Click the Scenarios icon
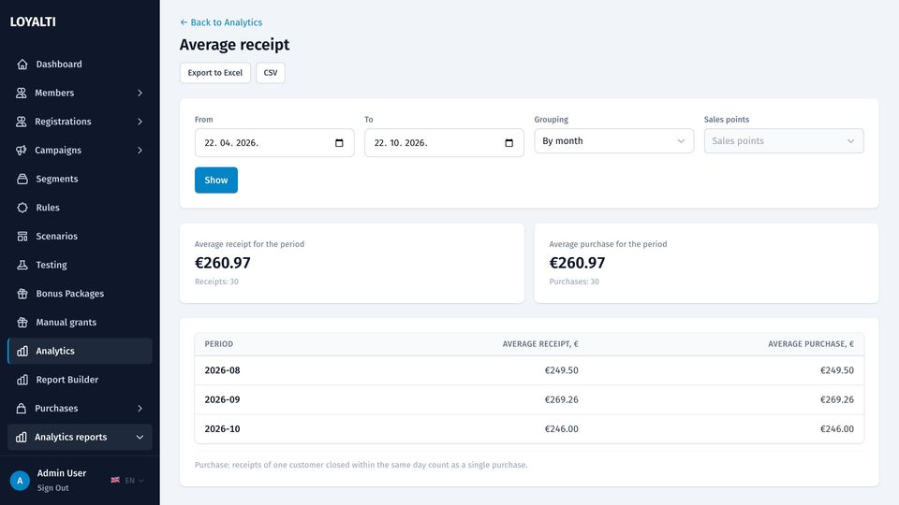Image resolution: width=899 pixels, height=505 pixels. (22, 236)
